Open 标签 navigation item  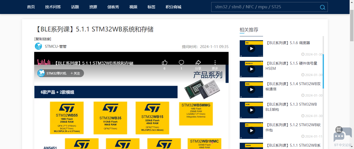tap(151, 7)
